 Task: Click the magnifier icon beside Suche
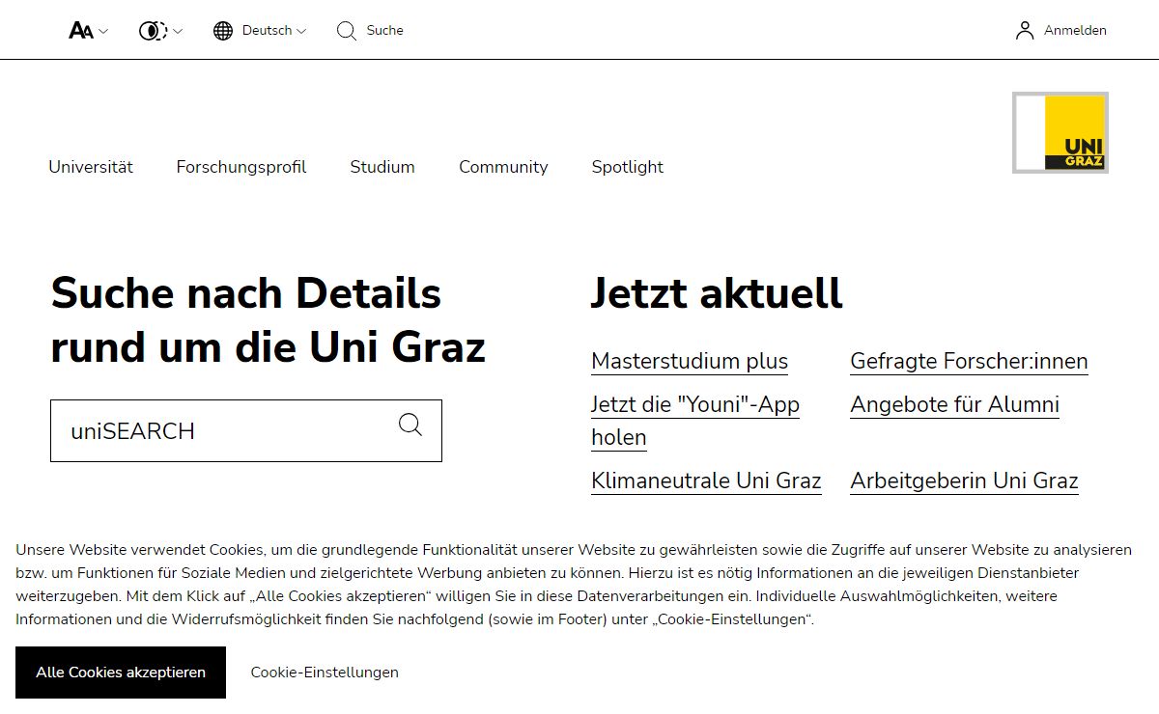tap(347, 31)
